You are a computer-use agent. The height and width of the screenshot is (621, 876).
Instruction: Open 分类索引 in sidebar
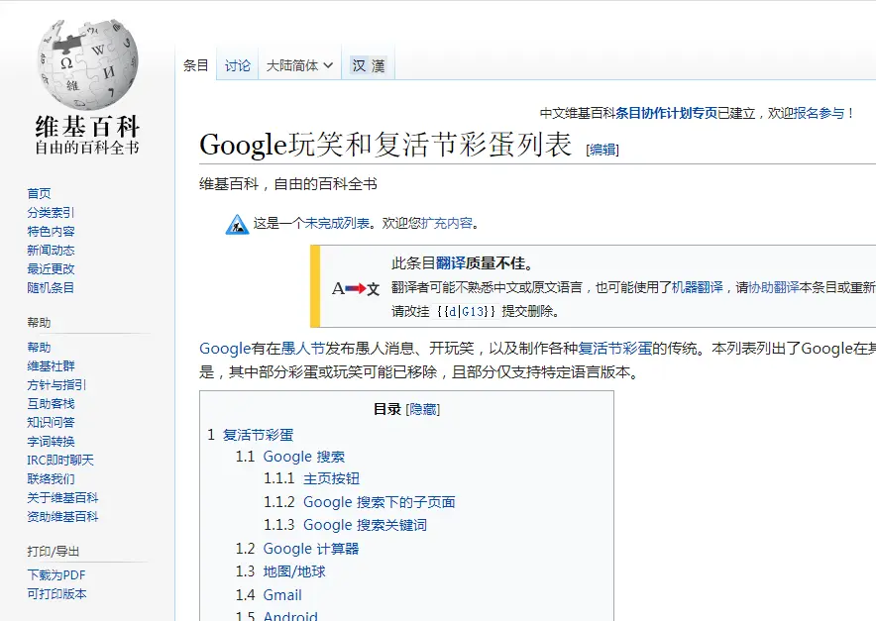coord(51,213)
